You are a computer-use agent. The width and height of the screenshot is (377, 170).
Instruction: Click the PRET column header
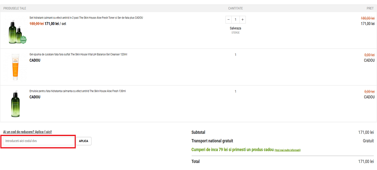pos(370,8)
